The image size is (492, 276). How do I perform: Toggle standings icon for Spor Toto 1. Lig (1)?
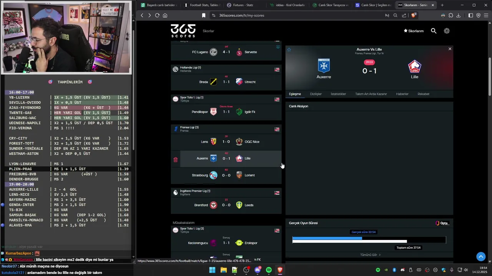pos(277,99)
